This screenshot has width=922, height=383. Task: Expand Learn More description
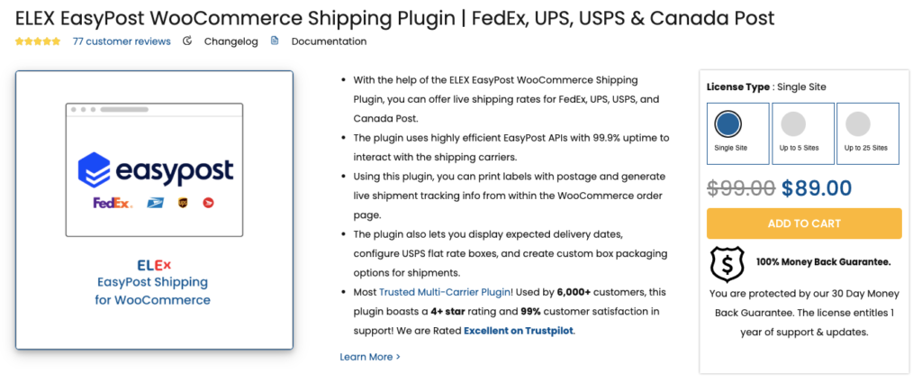click(370, 357)
